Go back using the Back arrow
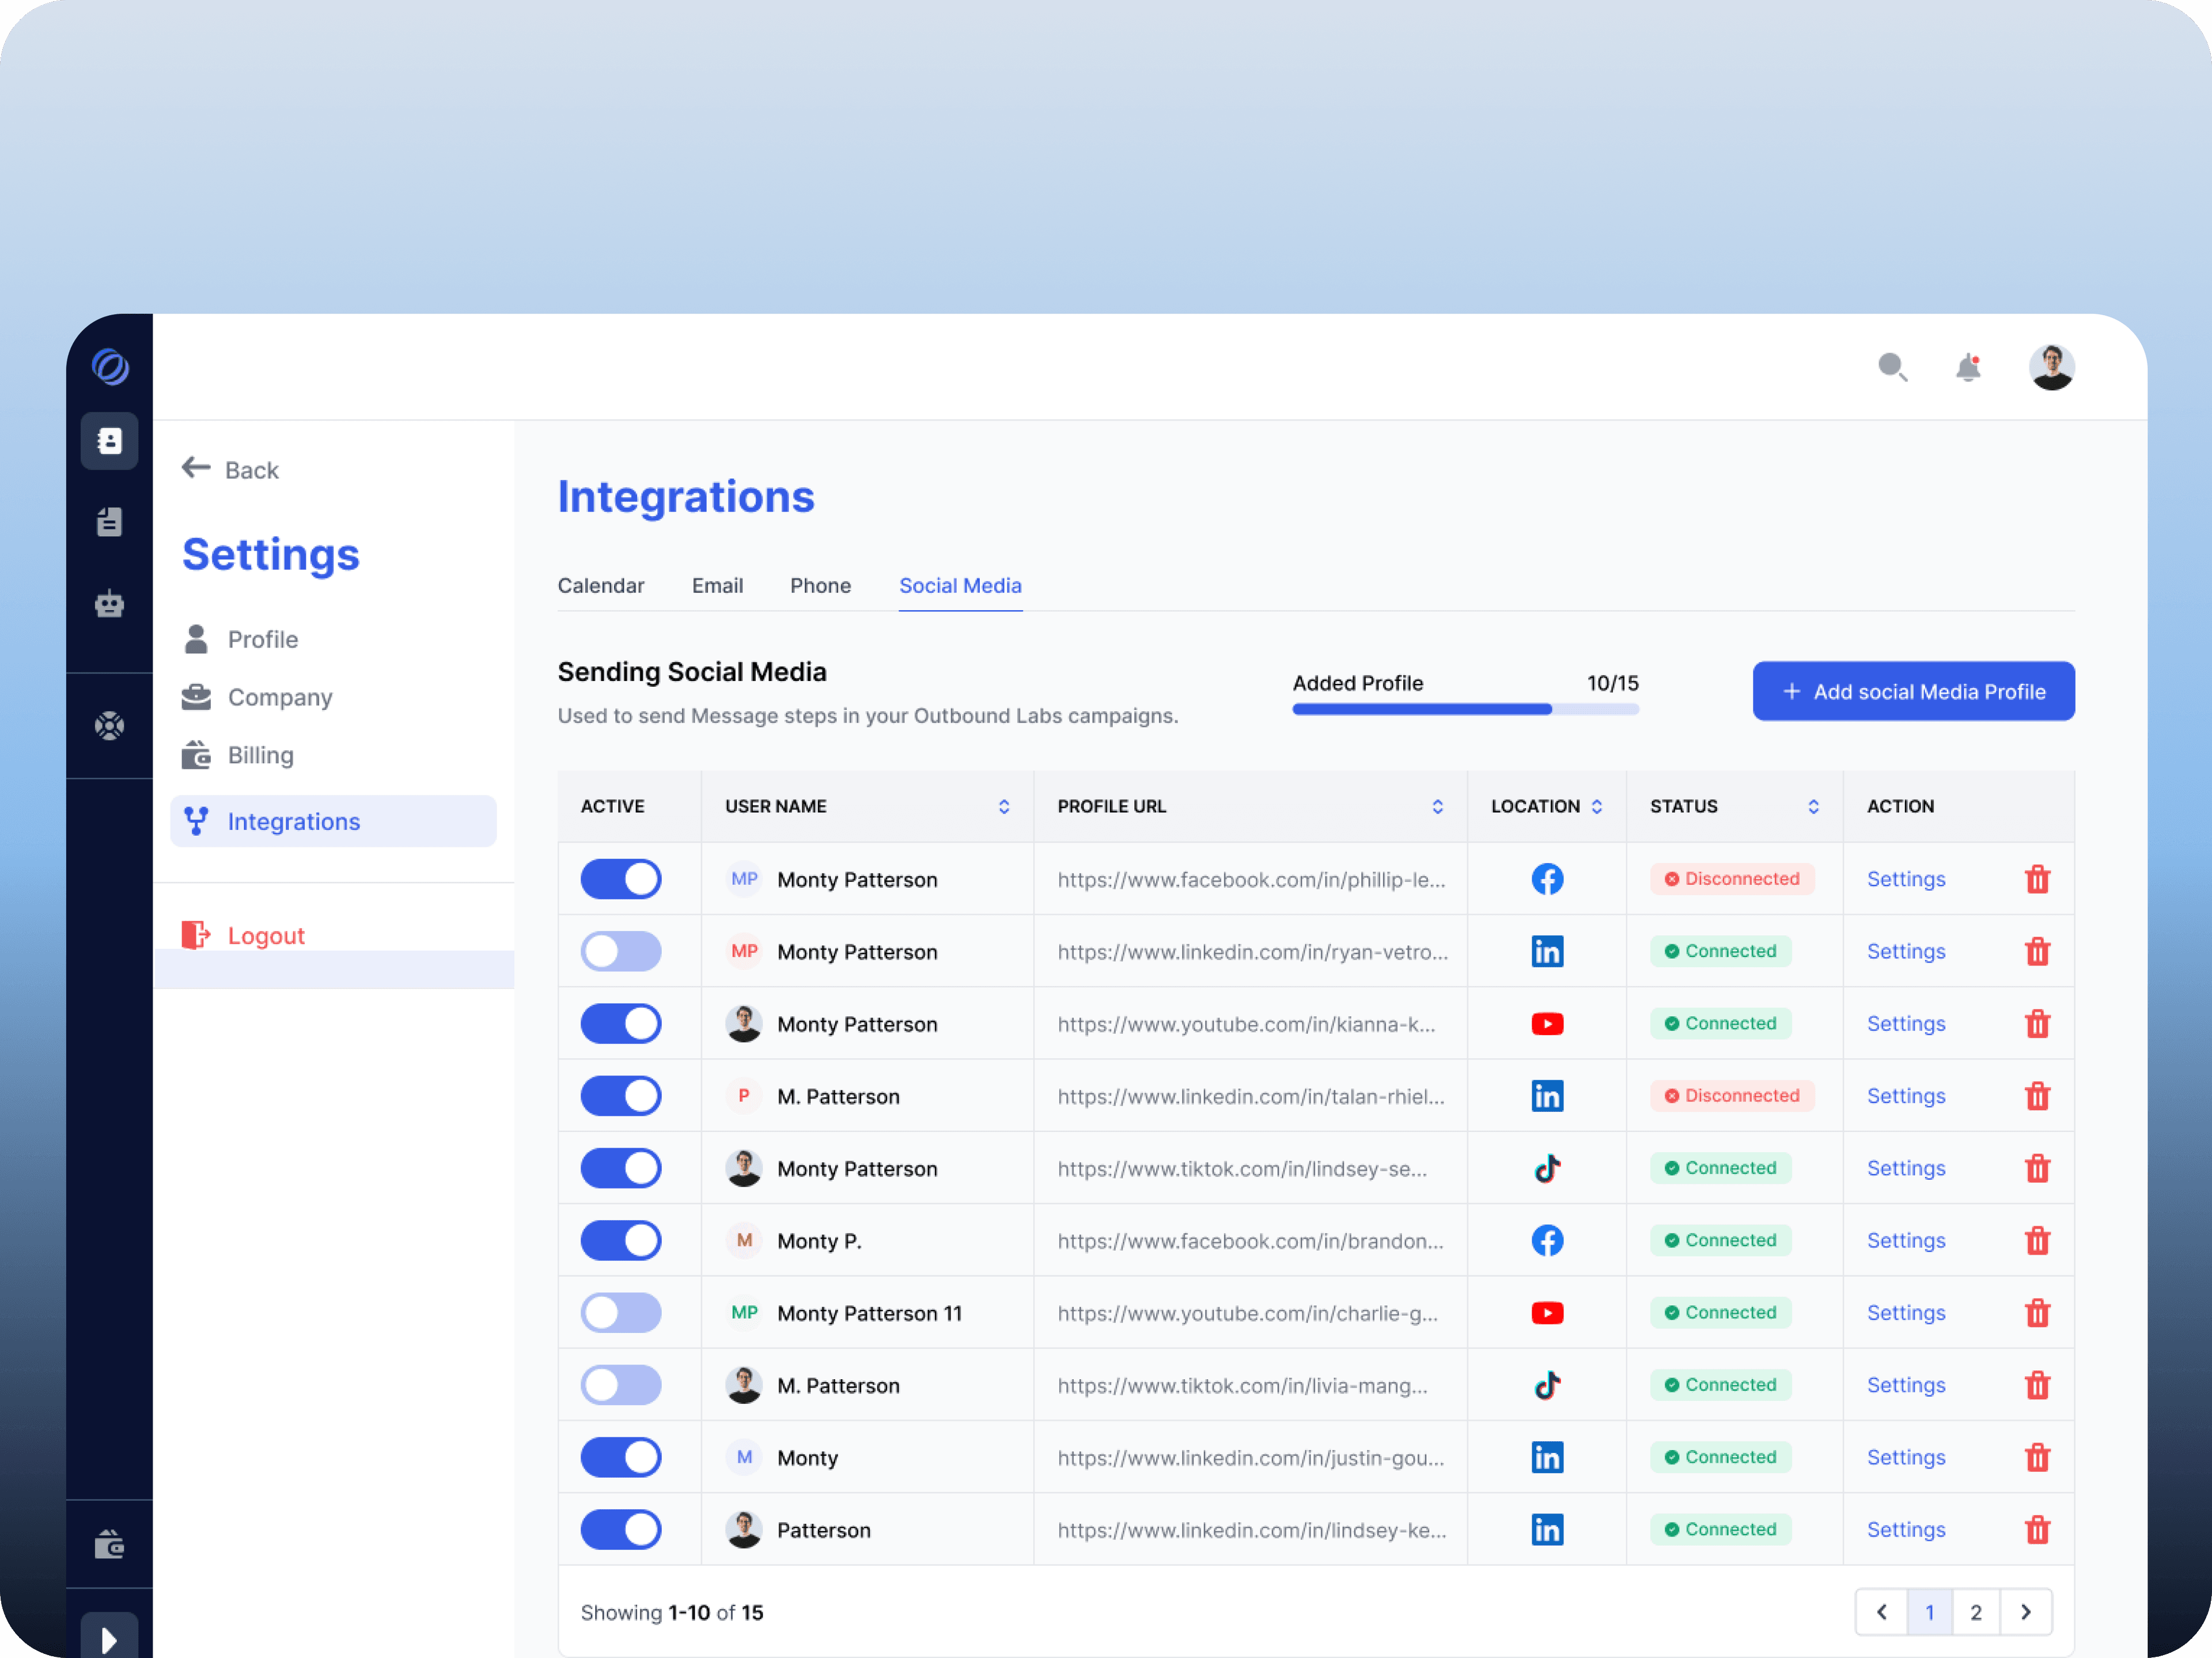Viewport: 2212px width, 1658px height. (230, 469)
